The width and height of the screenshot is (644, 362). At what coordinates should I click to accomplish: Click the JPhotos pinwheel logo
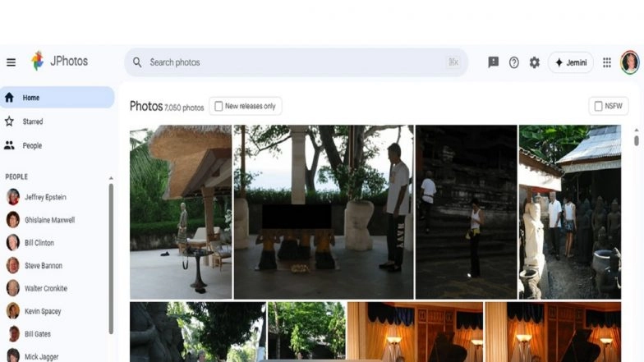click(38, 61)
